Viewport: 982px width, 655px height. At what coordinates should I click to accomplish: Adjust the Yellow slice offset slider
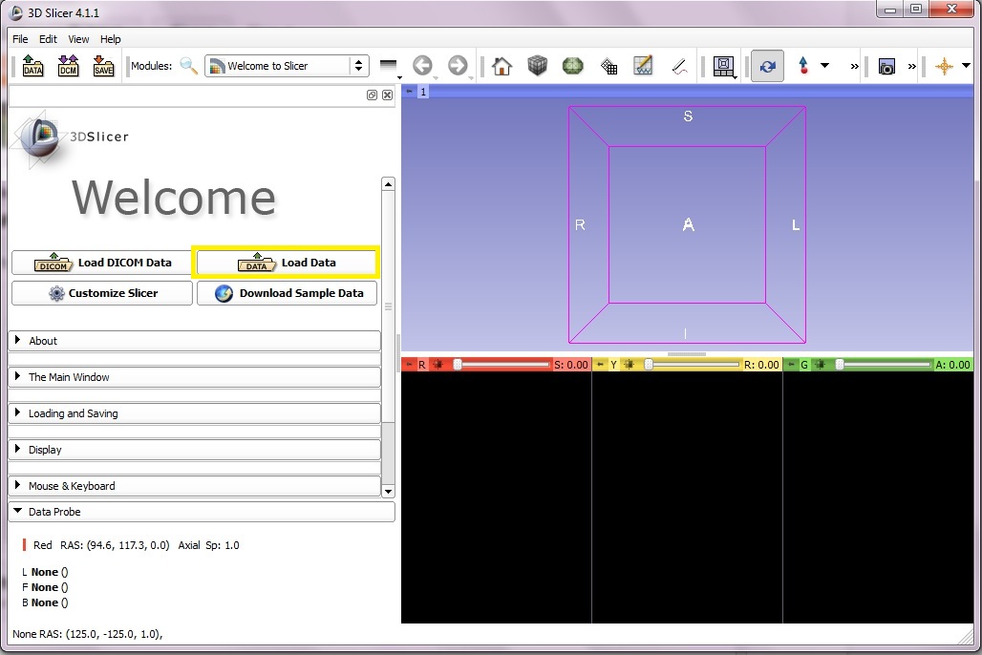(x=693, y=365)
